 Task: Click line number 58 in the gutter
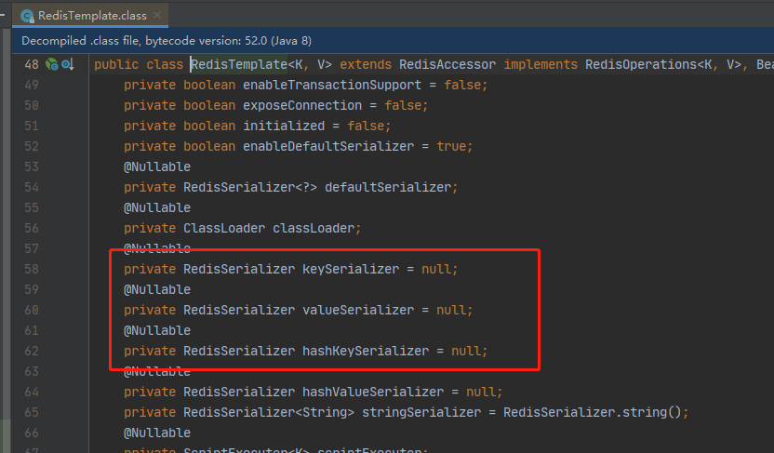32,270
